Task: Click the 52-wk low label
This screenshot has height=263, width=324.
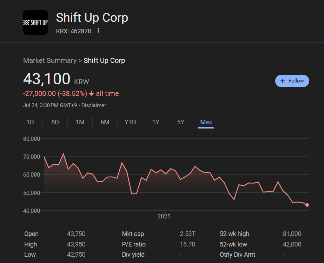Action: [233, 244]
